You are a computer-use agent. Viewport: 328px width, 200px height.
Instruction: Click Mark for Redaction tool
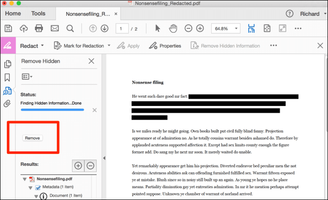(x=79, y=46)
